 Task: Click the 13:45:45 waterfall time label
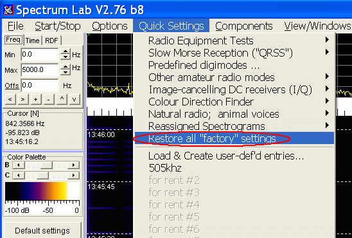click(x=101, y=187)
